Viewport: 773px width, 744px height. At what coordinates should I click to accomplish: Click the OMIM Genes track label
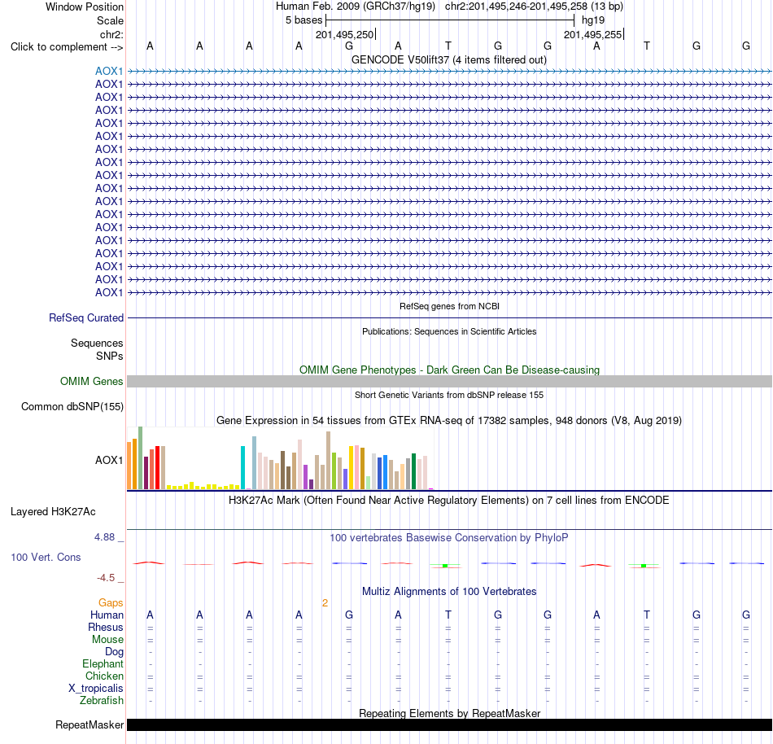[x=91, y=381]
